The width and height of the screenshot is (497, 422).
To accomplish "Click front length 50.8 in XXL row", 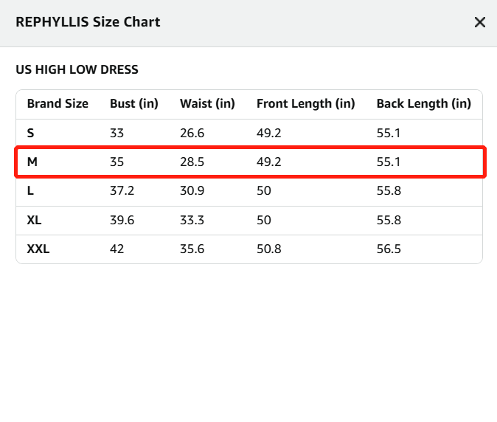I will [269, 249].
